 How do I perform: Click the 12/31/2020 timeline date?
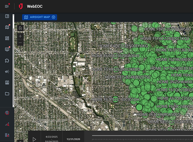[x=73, y=139]
